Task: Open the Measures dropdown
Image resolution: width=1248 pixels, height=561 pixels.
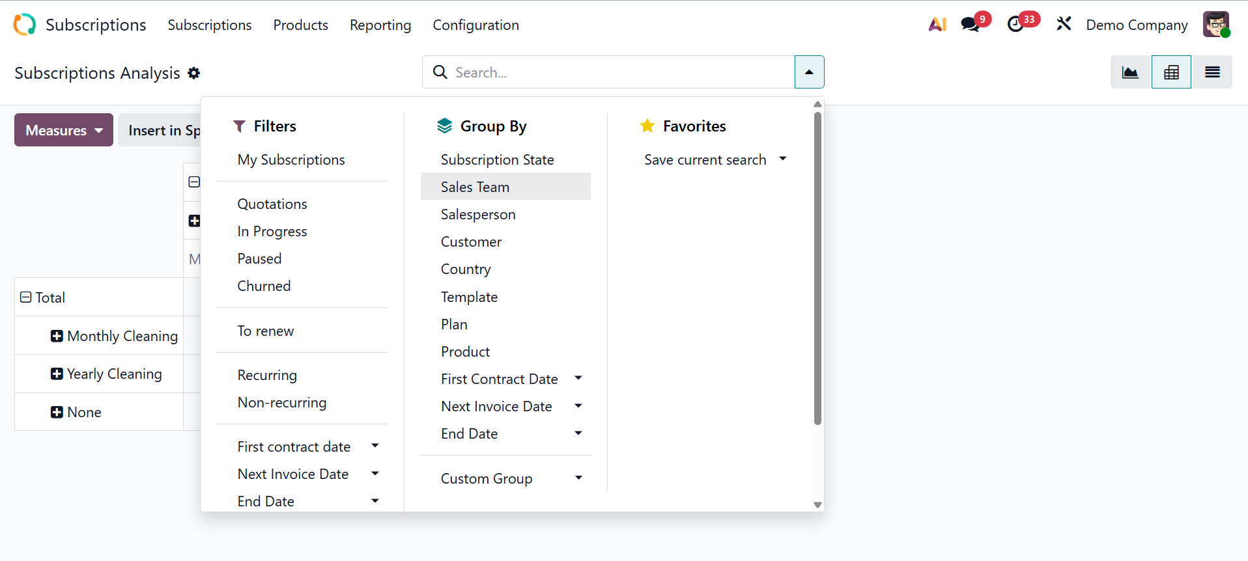Action: [x=64, y=130]
